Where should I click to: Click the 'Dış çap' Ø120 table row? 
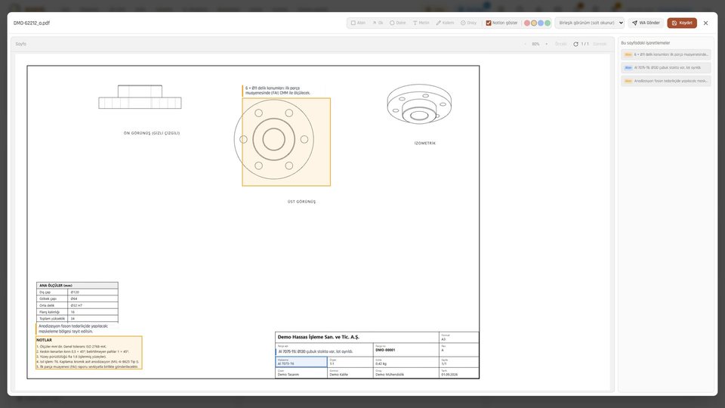tap(77, 292)
